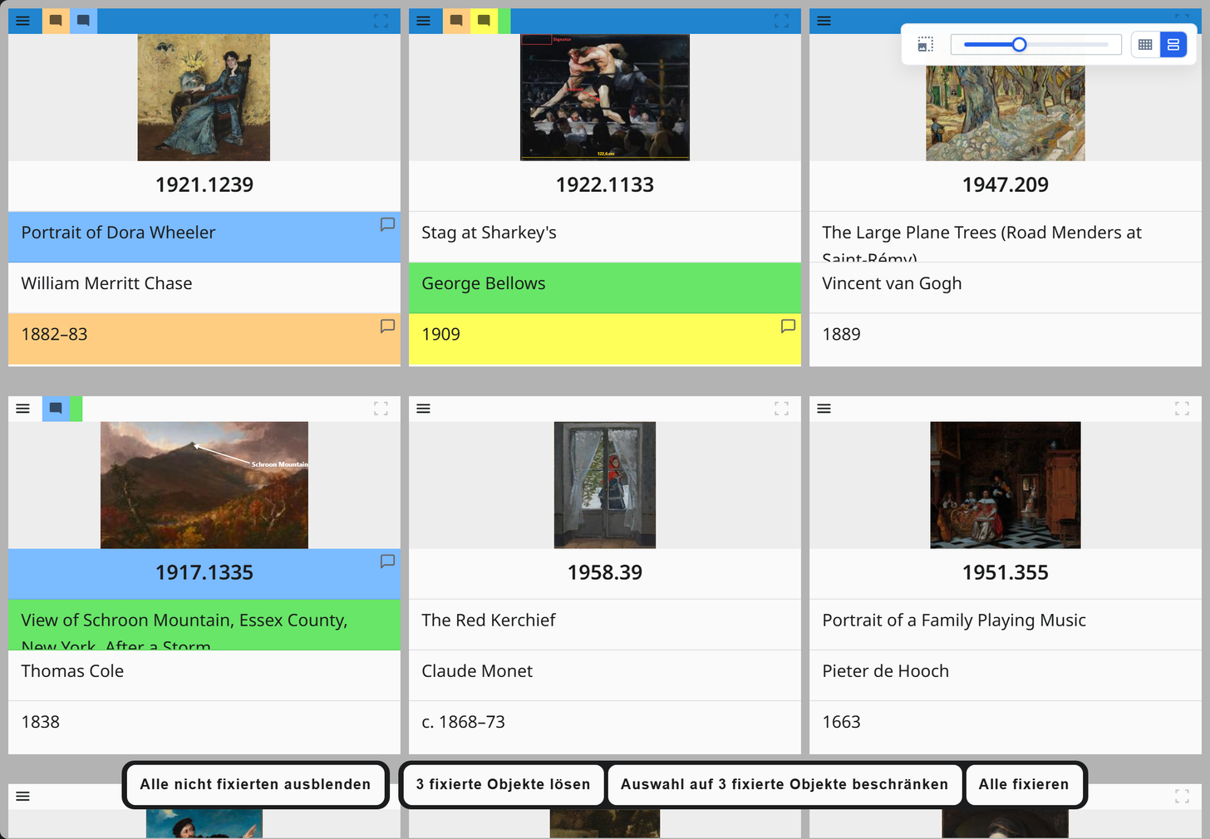Screen dimensions: 1210x839
Task: Open the Family Playing Music painting thumbnail
Action: [1006, 485]
